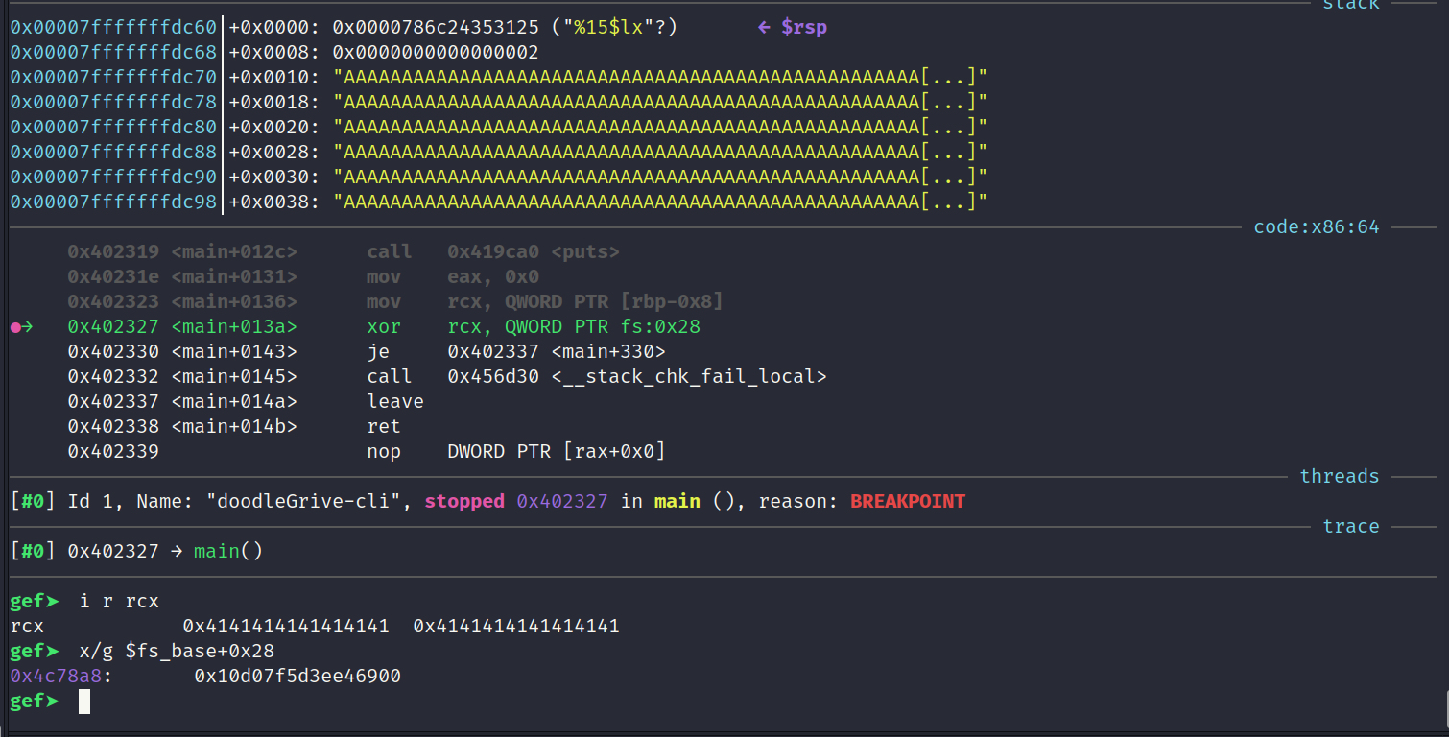This screenshot has height=737, width=1449.
Task: Click the "%15$lx" format string value
Action: (608, 28)
